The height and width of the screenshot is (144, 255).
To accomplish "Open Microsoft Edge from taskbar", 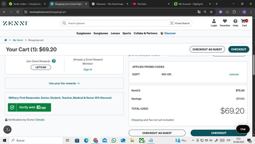I will click(x=86, y=140).
